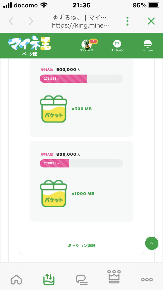Tap the 800,000 participants progress bar
The width and height of the screenshot is (163, 290).
click(x=81, y=163)
